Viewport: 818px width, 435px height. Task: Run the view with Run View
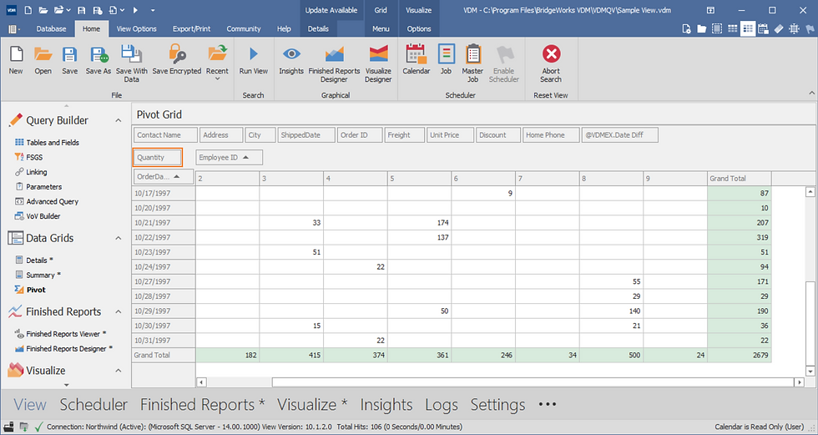(x=254, y=60)
